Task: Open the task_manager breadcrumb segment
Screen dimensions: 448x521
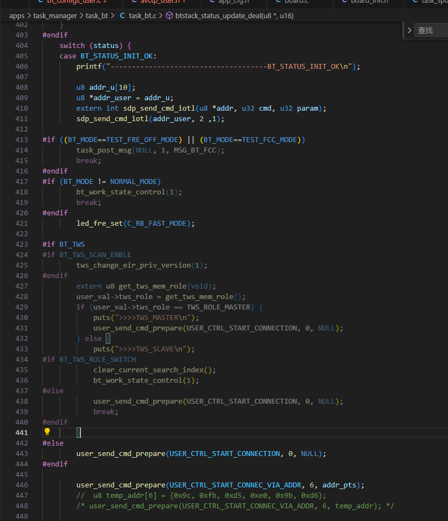Action: point(55,16)
